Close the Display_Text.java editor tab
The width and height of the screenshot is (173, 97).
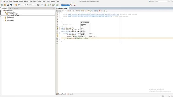[68, 8]
